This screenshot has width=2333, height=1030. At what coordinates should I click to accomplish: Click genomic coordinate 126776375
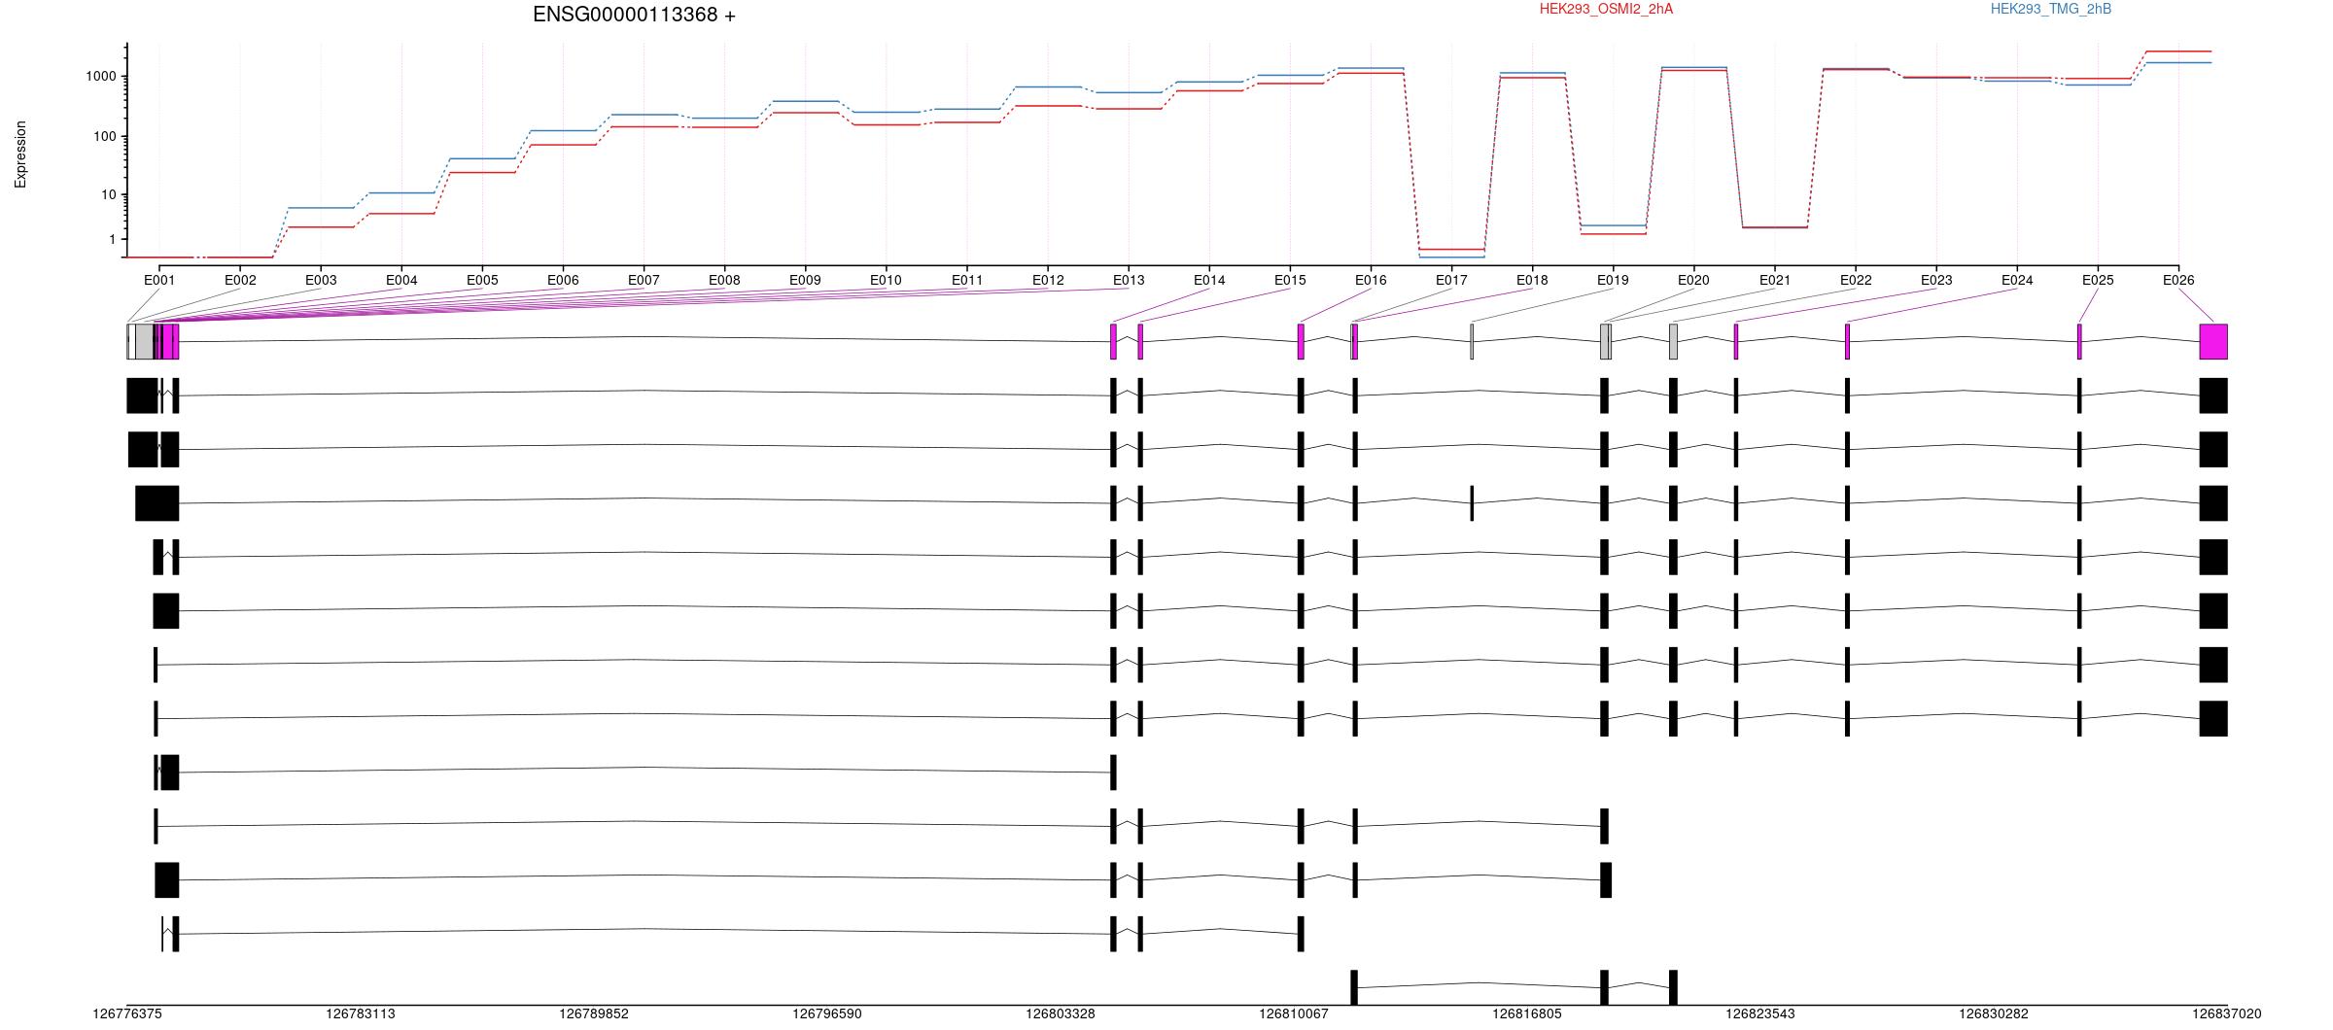click(127, 1013)
